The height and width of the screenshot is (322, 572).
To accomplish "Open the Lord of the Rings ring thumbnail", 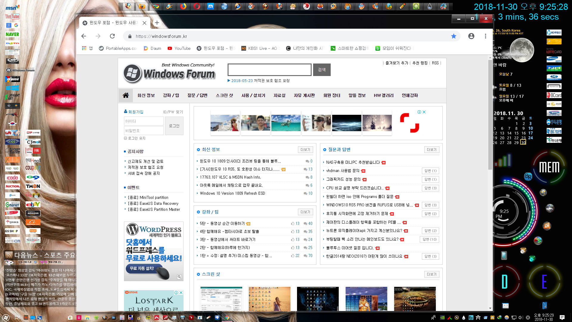I will tap(415, 299).
